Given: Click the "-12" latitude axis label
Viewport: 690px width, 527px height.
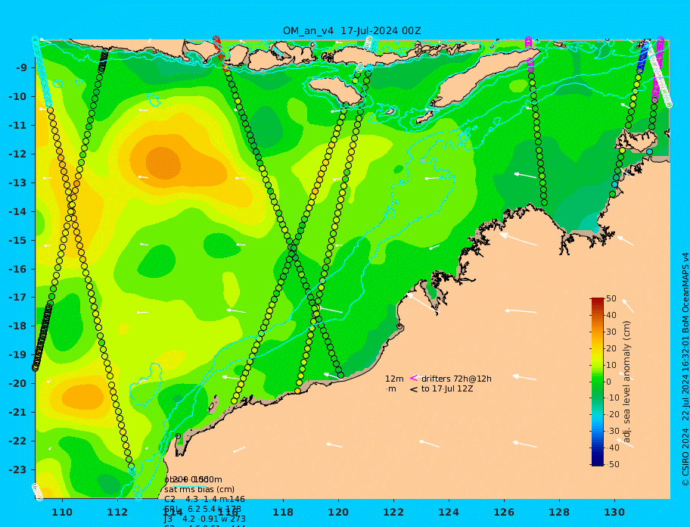Looking at the screenshot, I should point(18,154).
